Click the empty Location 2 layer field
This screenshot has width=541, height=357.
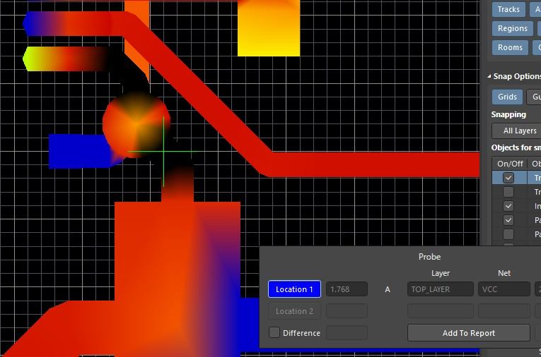(x=441, y=311)
